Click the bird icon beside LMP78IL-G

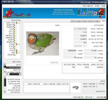[14, 36]
